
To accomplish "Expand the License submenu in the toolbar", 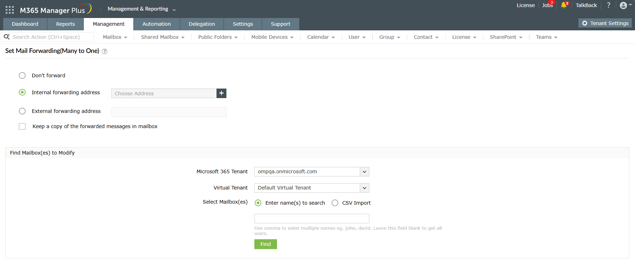I will tap(464, 37).
